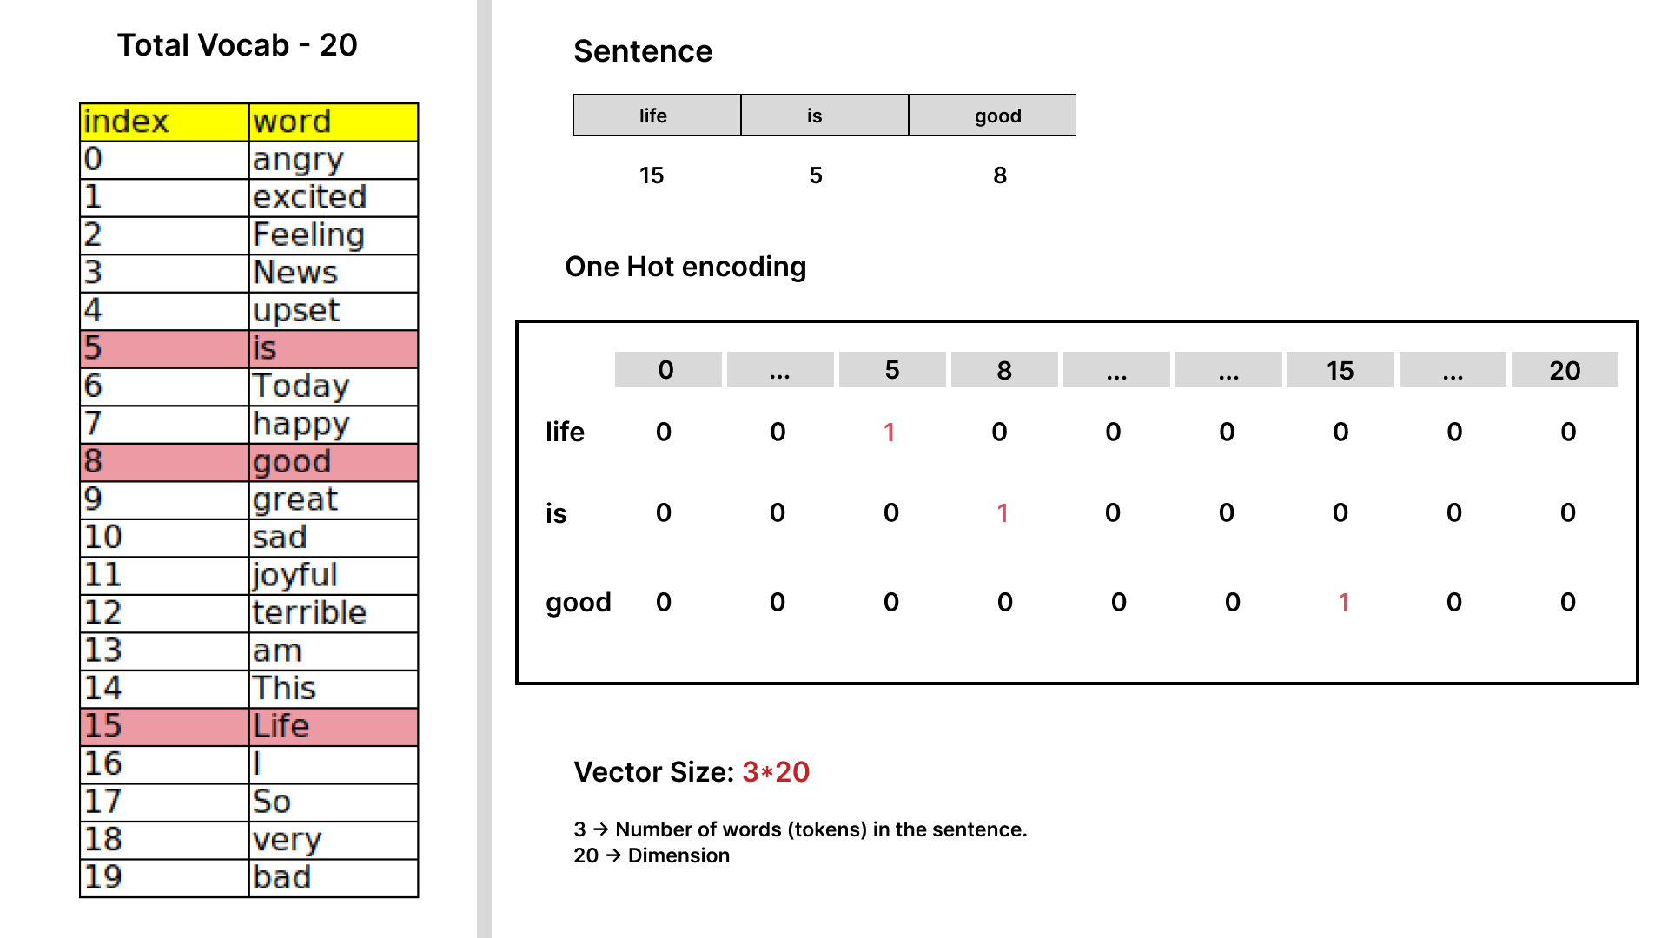The image size is (1668, 938).
Task: Click the index 19 cell for 'bad'
Action: [x=164, y=878]
